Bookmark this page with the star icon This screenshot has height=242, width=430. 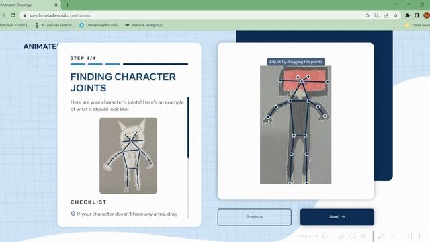tap(396, 15)
